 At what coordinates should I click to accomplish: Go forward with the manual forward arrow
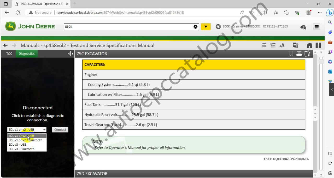pyautogui.click(x=14, y=45)
